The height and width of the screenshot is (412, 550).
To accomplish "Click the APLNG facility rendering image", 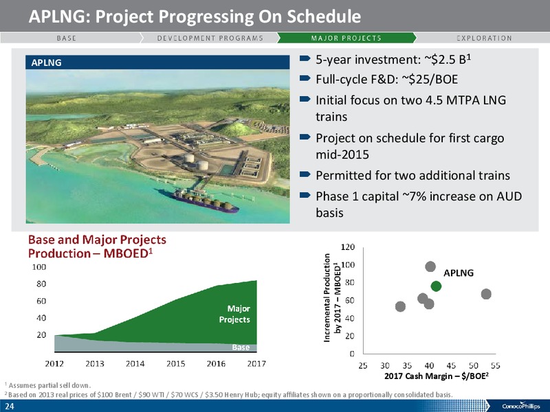I will (157, 146).
